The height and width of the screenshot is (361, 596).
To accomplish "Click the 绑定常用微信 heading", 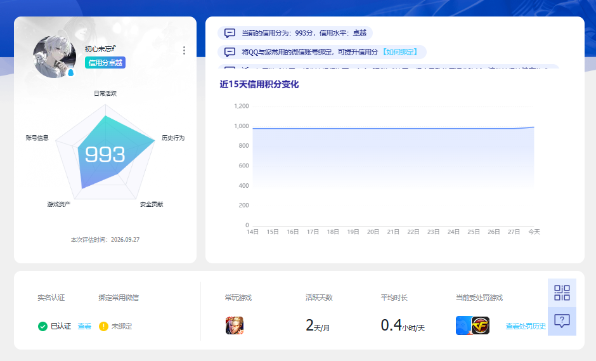I will pos(119,298).
